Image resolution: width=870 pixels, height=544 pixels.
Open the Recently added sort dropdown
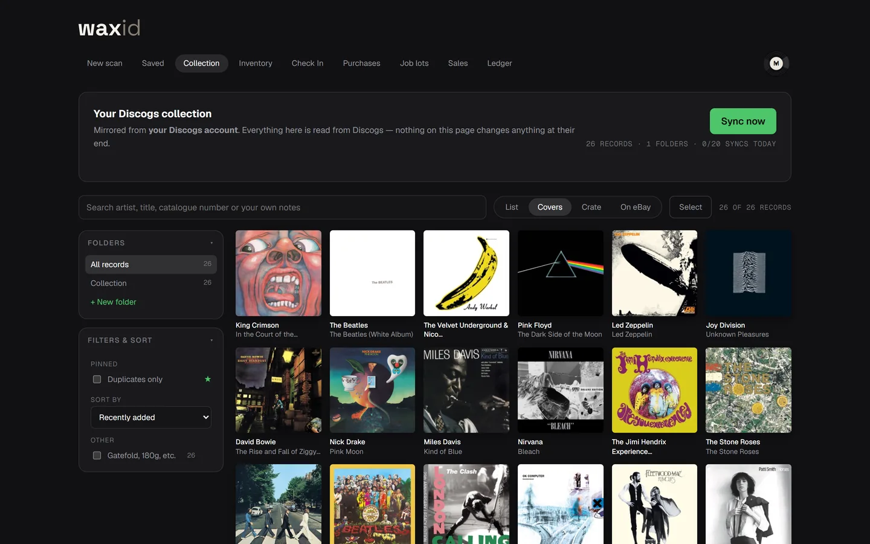[x=151, y=418]
